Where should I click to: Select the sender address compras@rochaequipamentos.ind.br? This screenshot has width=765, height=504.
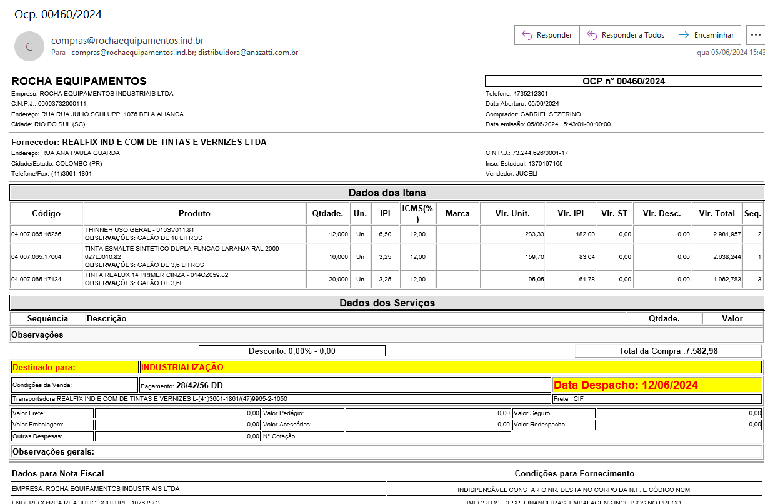(x=127, y=41)
